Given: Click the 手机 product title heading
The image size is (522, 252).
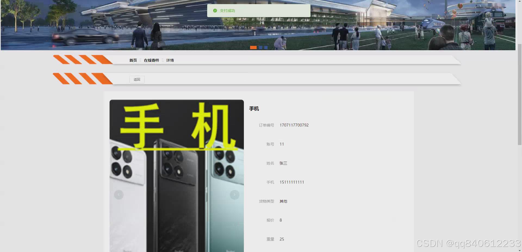Looking at the screenshot, I should (x=254, y=109).
